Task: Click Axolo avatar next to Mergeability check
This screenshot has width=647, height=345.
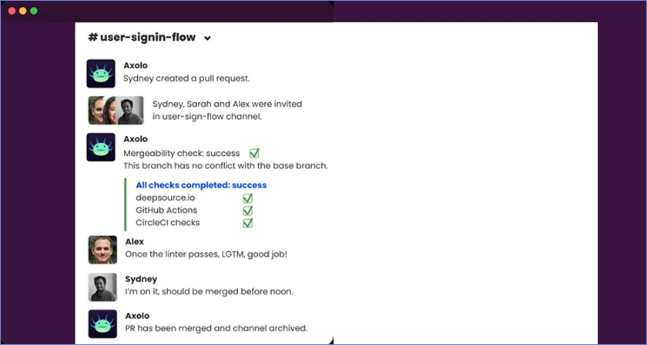Action: (101, 147)
